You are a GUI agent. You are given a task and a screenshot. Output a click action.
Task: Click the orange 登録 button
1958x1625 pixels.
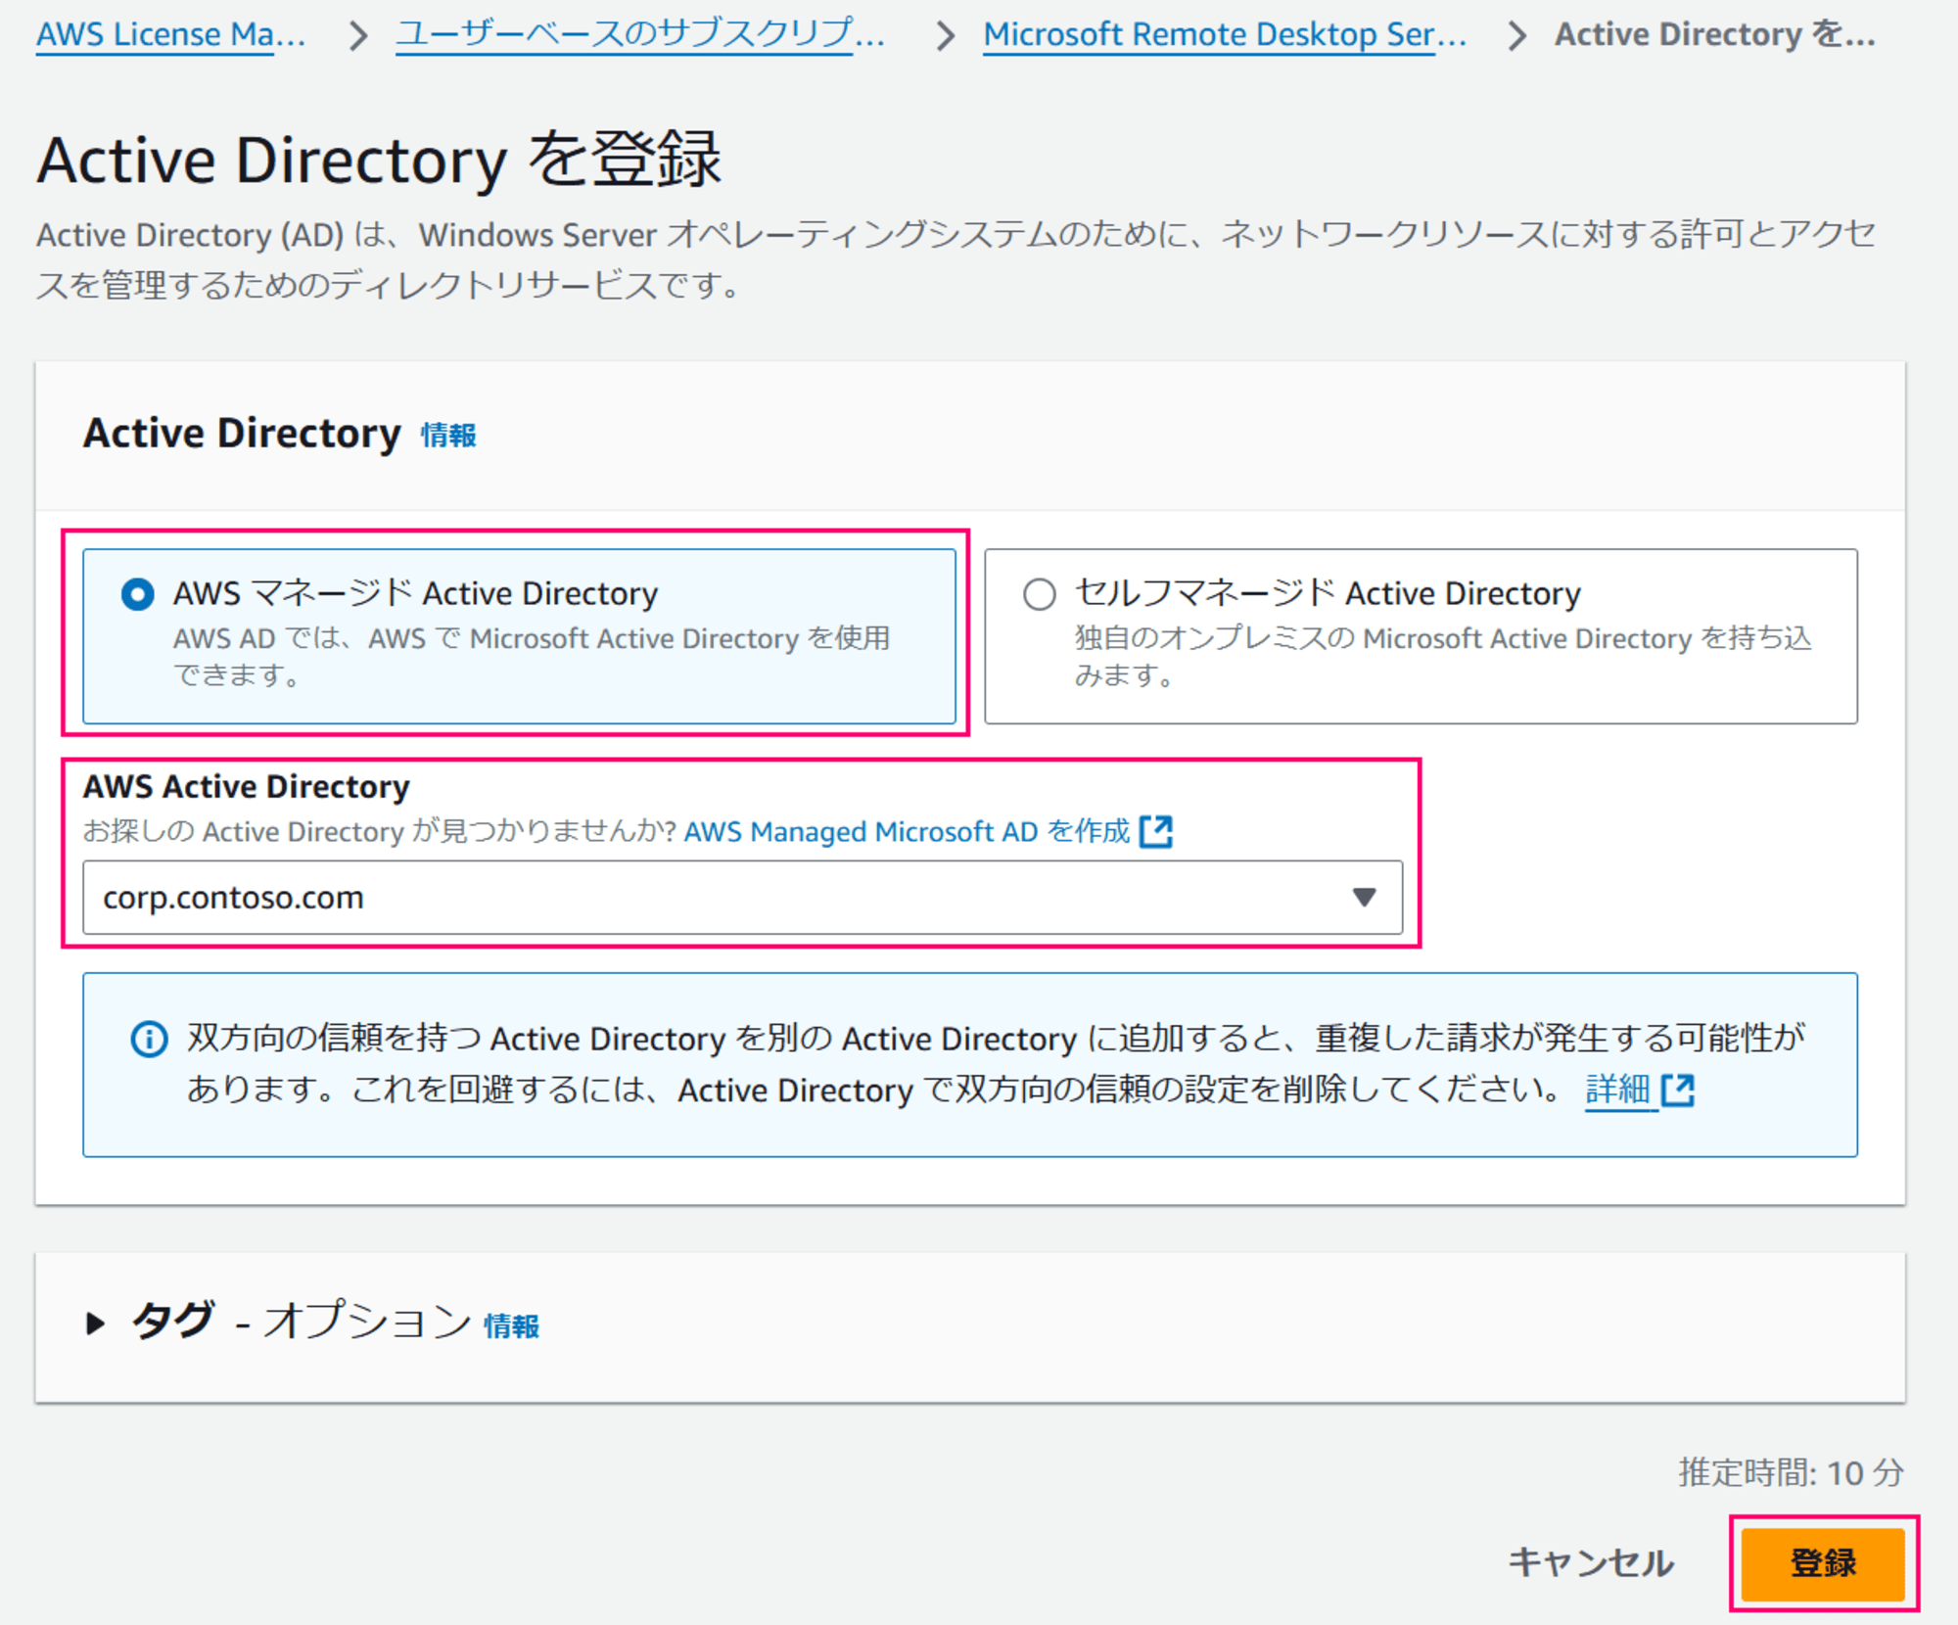point(1823,1563)
